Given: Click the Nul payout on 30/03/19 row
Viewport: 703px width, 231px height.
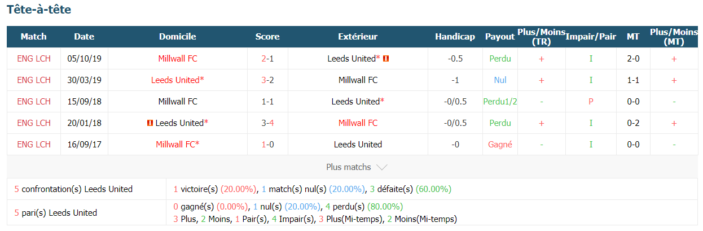Looking at the screenshot, I should [x=500, y=80].
